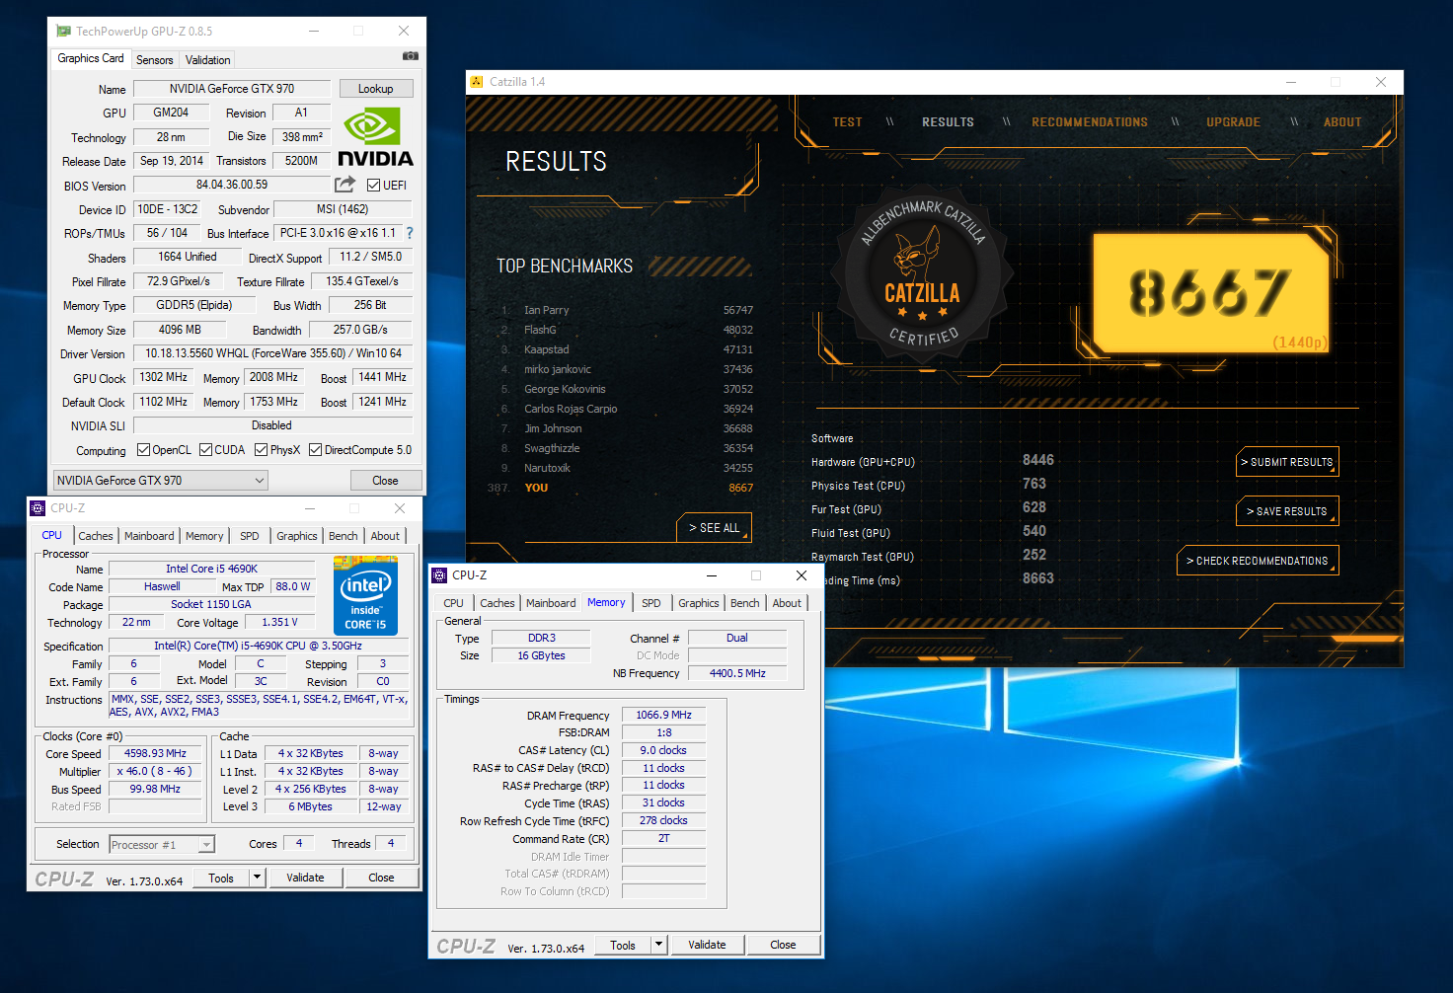The height and width of the screenshot is (993, 1453).
Task: Click the CPU-Z Memory window title icon
Action: click(x=440, y=575)
